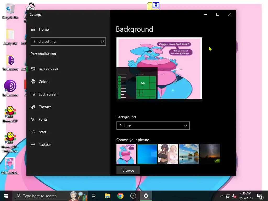Select the Tor Browser shortcut with arrow overlay

10,88
